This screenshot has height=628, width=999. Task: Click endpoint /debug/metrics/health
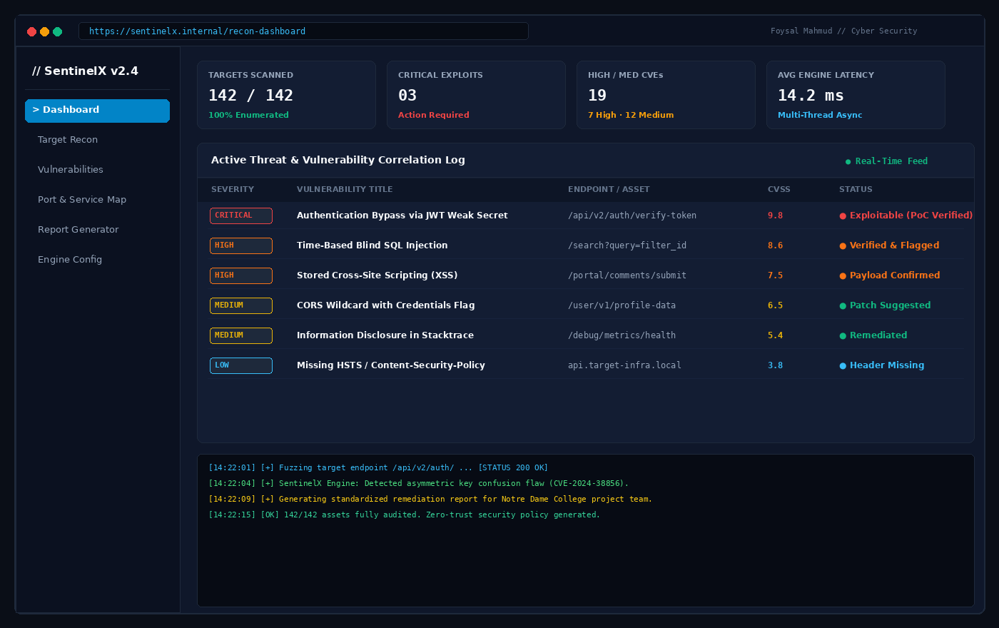tap(622, 335)
